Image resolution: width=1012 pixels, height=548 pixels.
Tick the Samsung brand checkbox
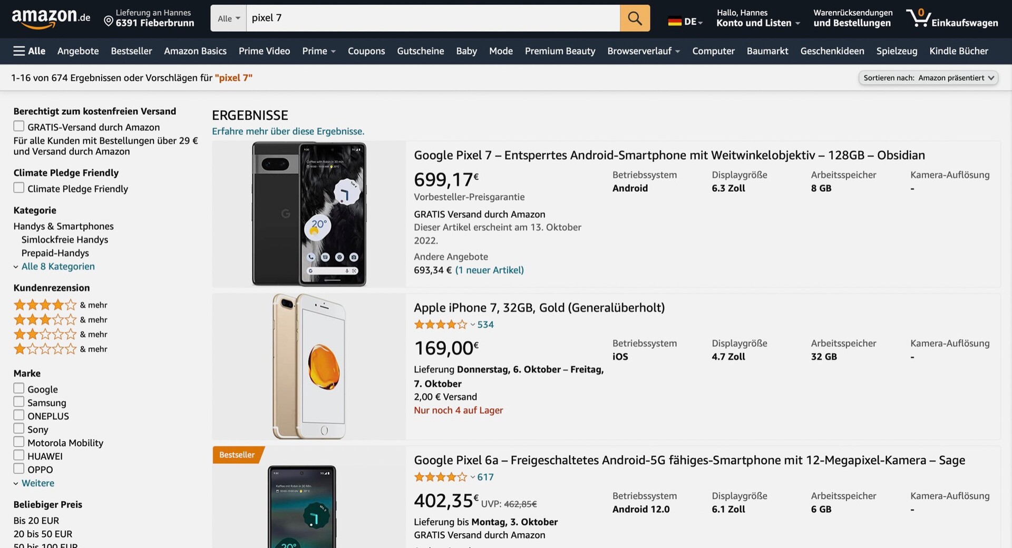(19, 402)
